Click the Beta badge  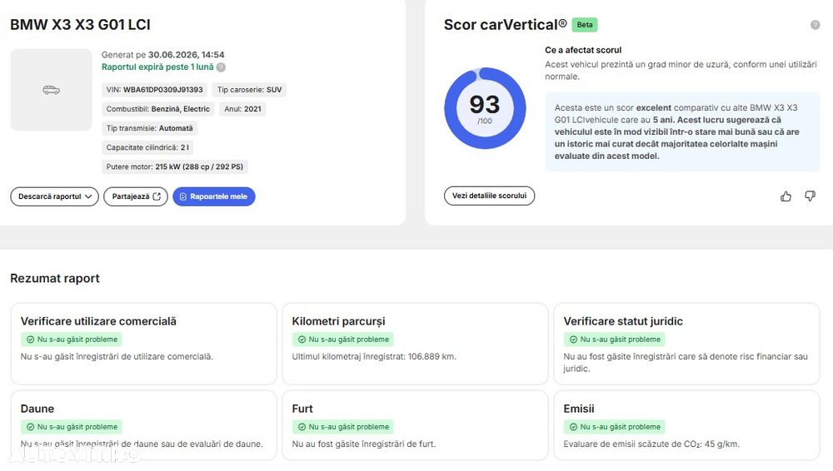pyautogui.click(x=585, y=25)
